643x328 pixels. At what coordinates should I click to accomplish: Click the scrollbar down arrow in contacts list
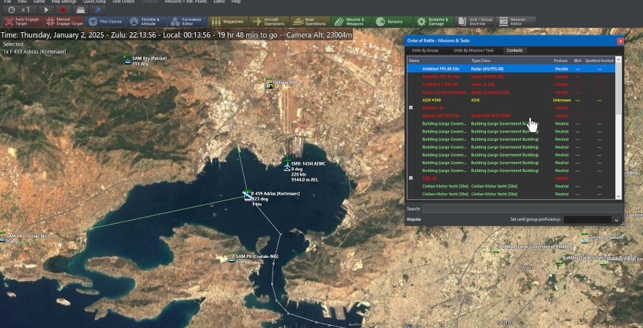point(618,197)
